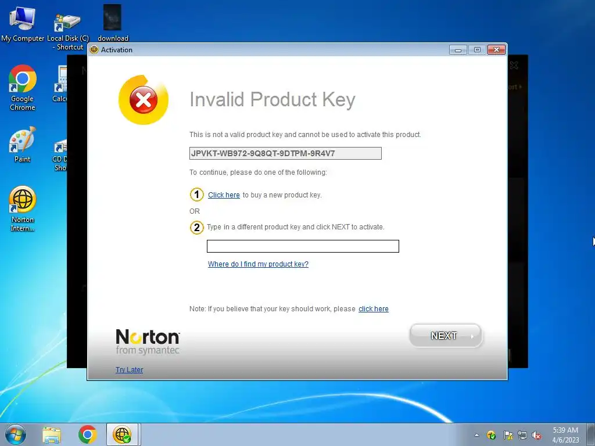This screenshot has height=446, width=595.
Task: Launch Google Chrome from desktop
Action: click(23, 88)
